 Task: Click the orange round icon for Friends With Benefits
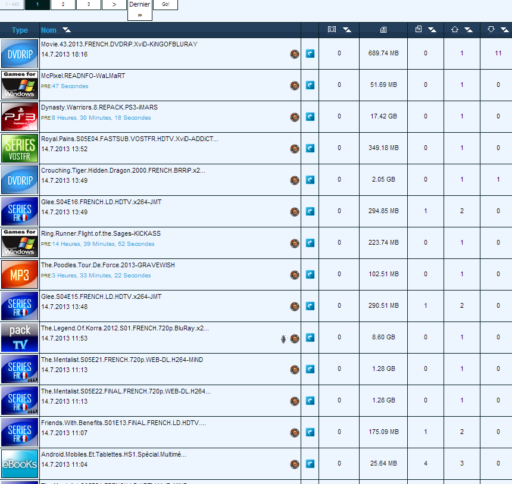(295, 433)
